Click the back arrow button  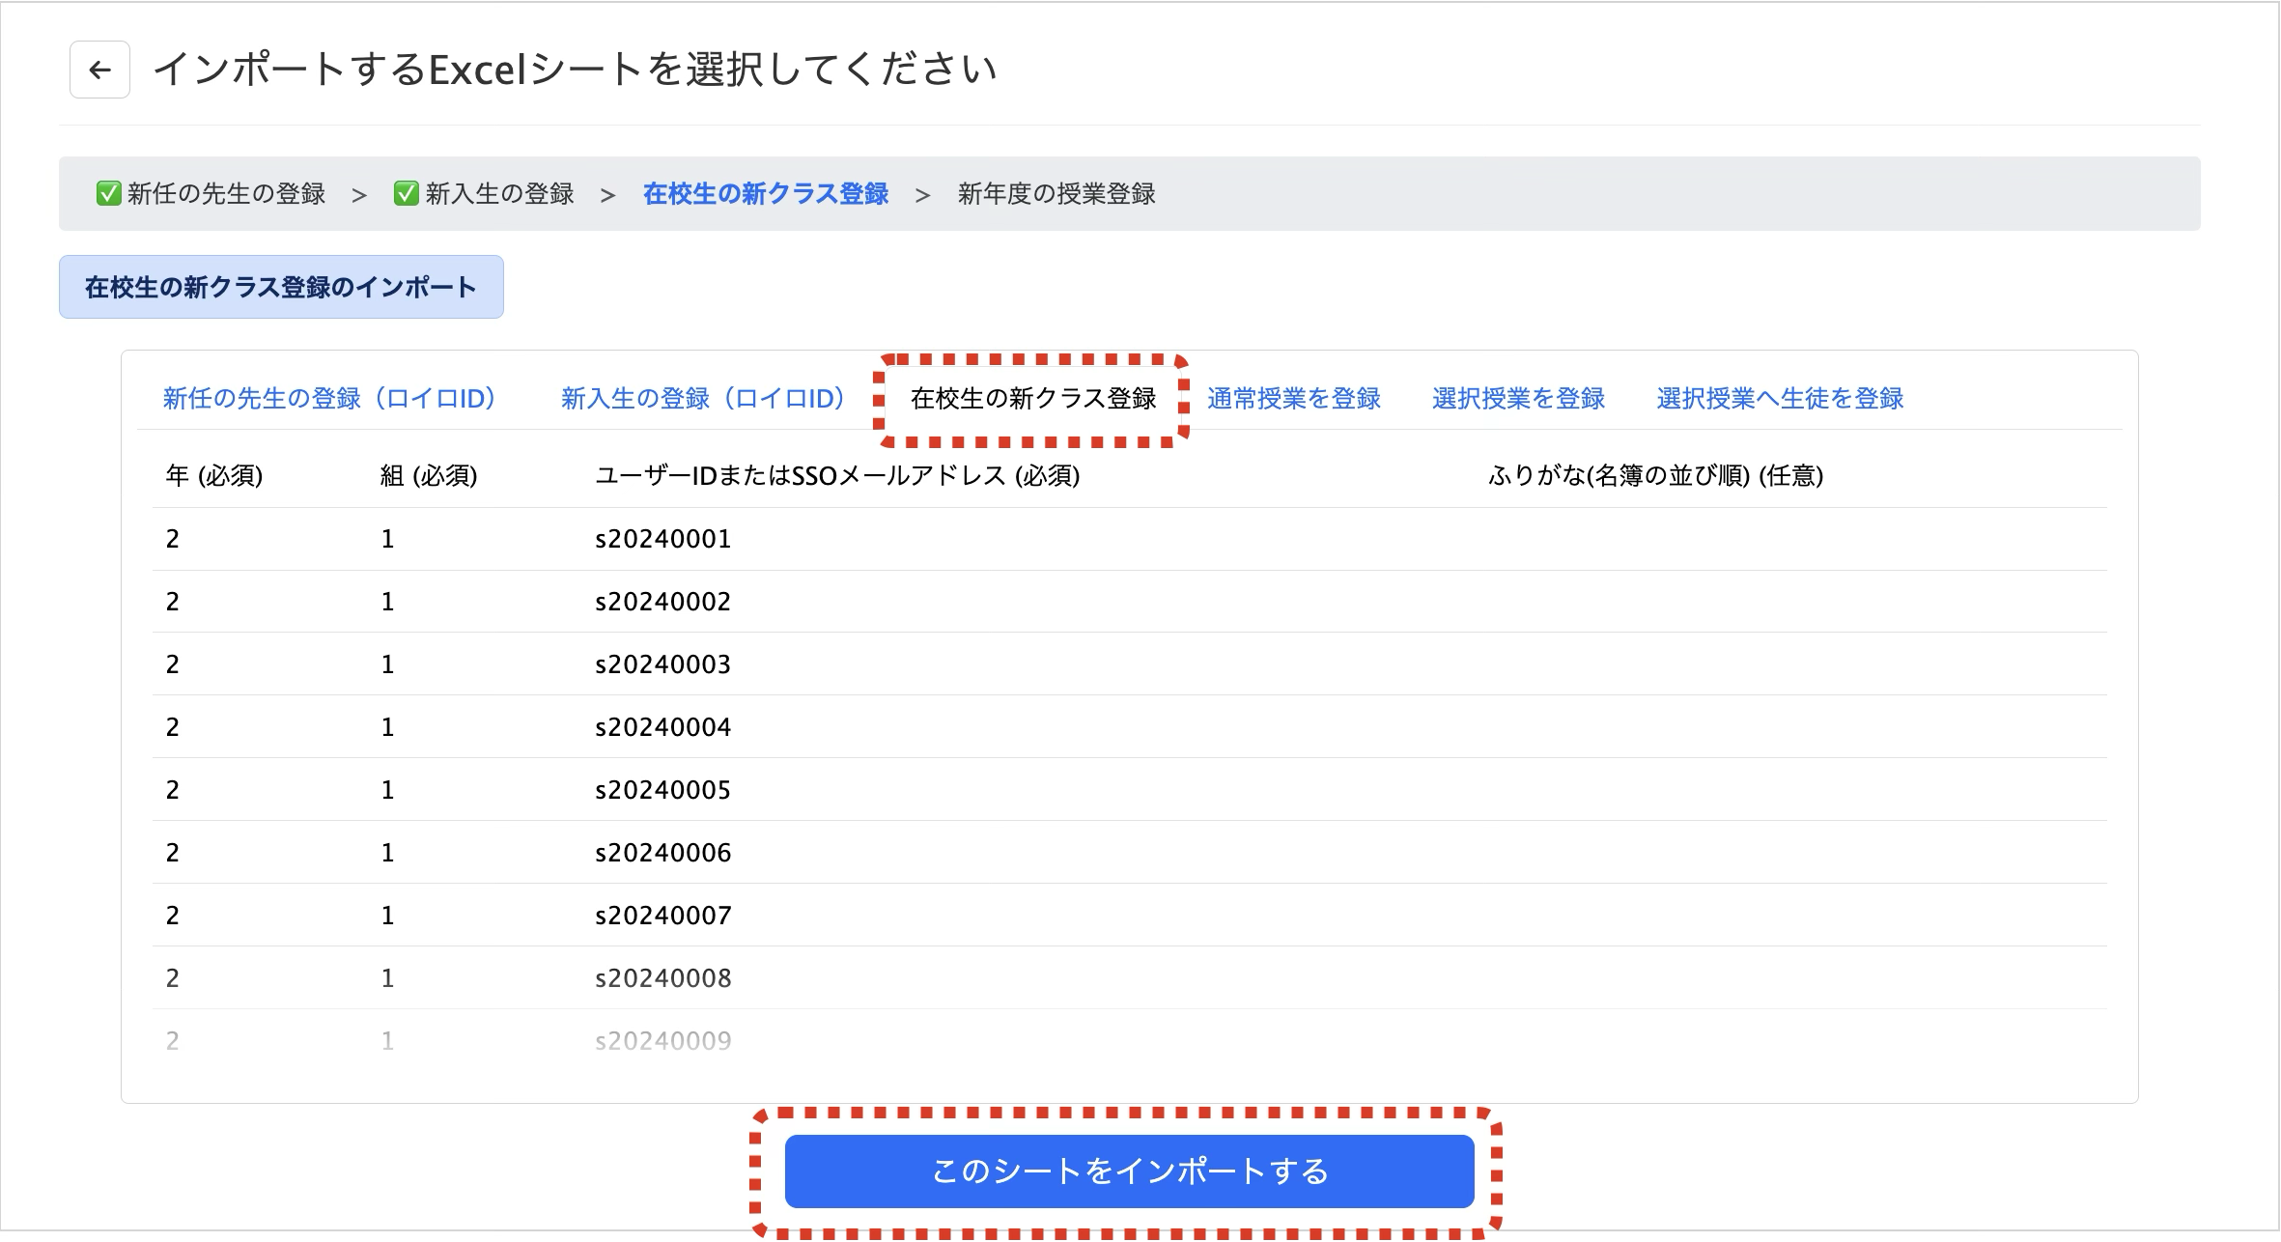point(99,70)
